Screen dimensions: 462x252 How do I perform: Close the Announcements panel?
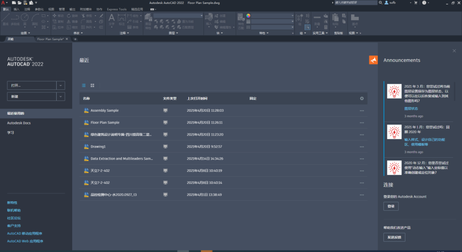point(454,51)
